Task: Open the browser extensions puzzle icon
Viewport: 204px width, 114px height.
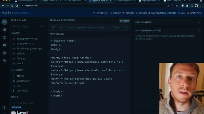Action: click(x=187, y=6)
